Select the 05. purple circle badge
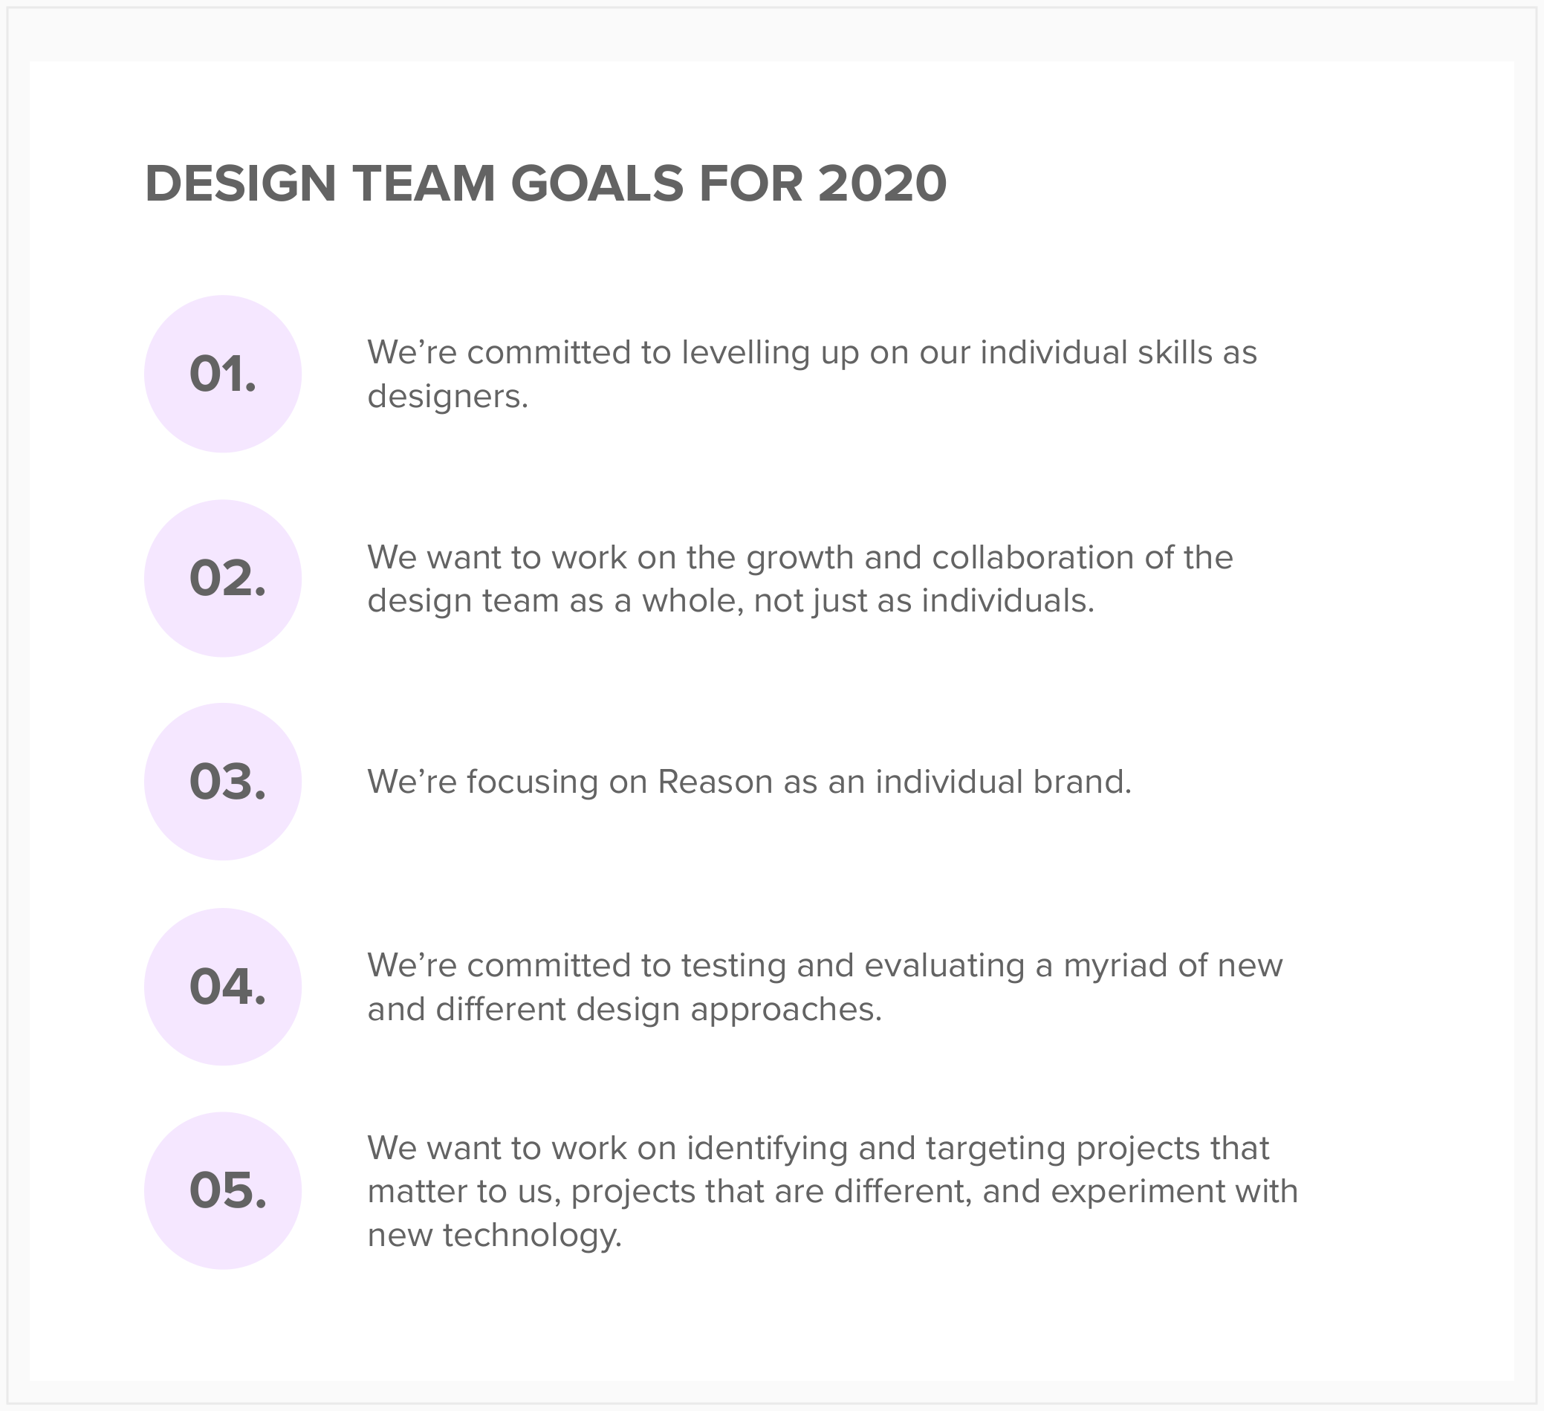This screenshot has width=1544, height=1411. tap(222, 1190)
